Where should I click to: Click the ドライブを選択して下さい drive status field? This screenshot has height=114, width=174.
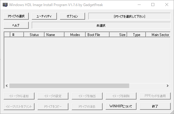(130, 16)
